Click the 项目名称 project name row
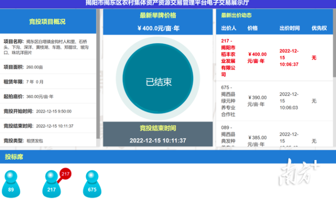The height and width of the screenshot is (202, 336). tap(48, 47)
